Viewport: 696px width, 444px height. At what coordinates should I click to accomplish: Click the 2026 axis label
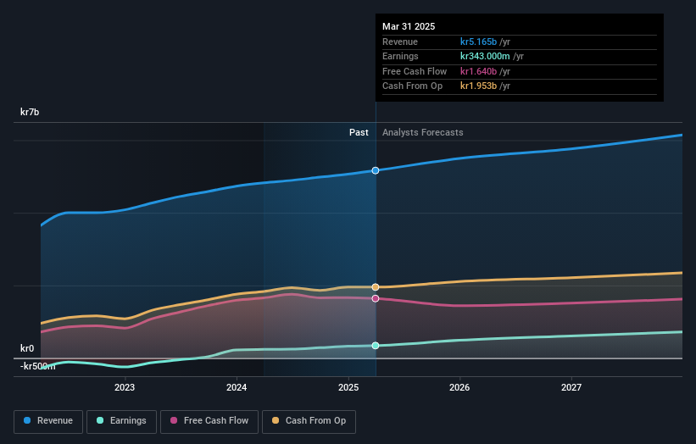(x=459, y=388)
